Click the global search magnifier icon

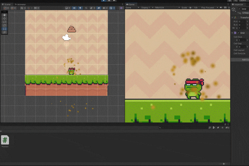[x=236, y=1]
